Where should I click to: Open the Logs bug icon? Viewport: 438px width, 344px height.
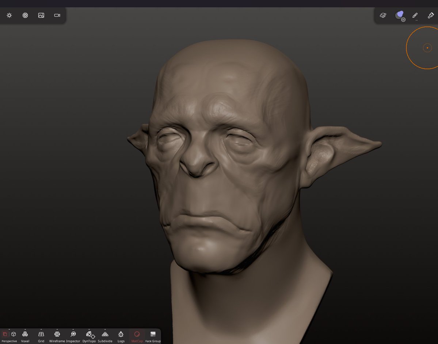(121, 336)
